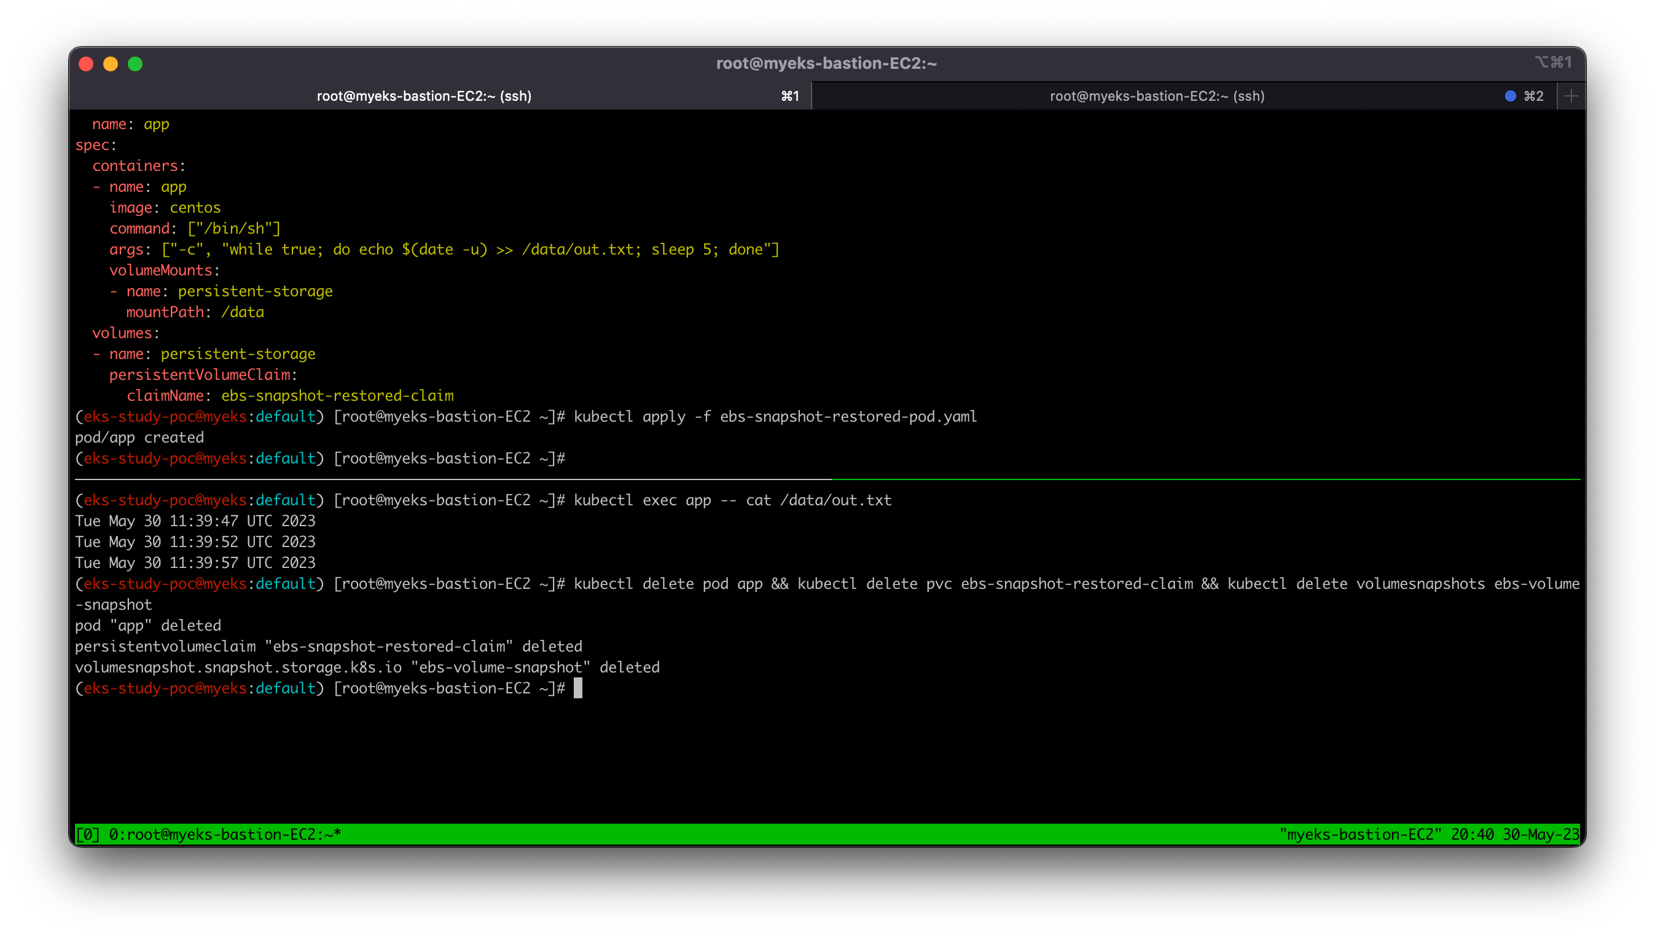This screenshot has height=938, width=1655.
Task: Close the terminal window with red button
Action: pos(86,64)
